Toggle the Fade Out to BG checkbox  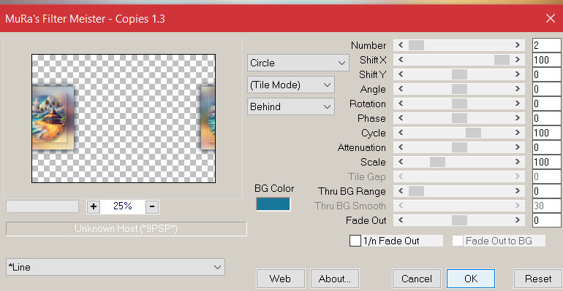coord(458,241)
